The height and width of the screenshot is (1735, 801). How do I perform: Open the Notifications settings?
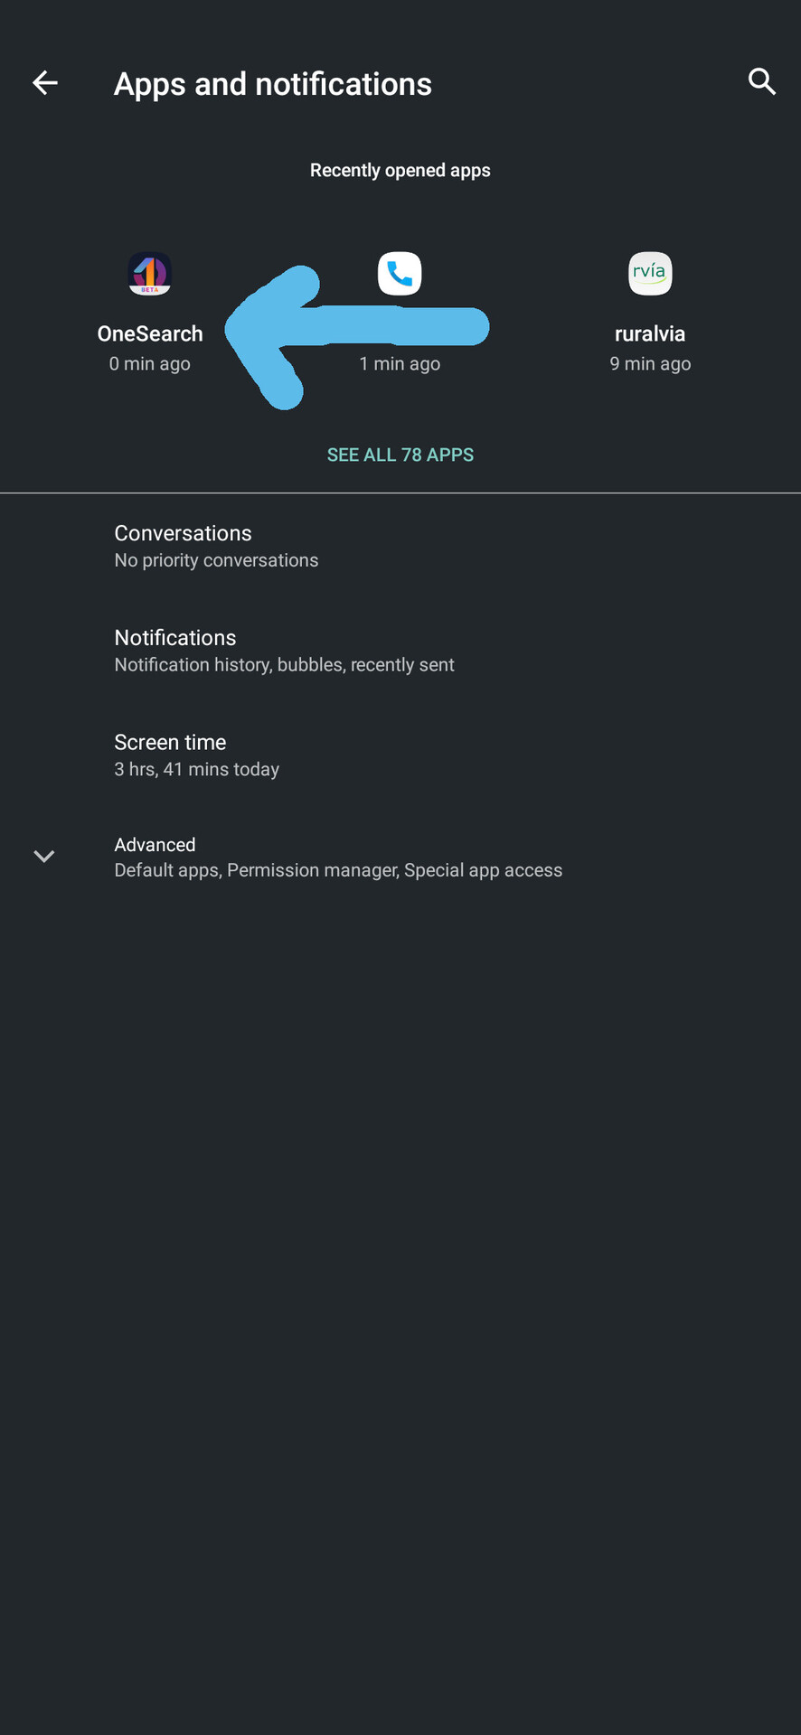pos(175,638)
